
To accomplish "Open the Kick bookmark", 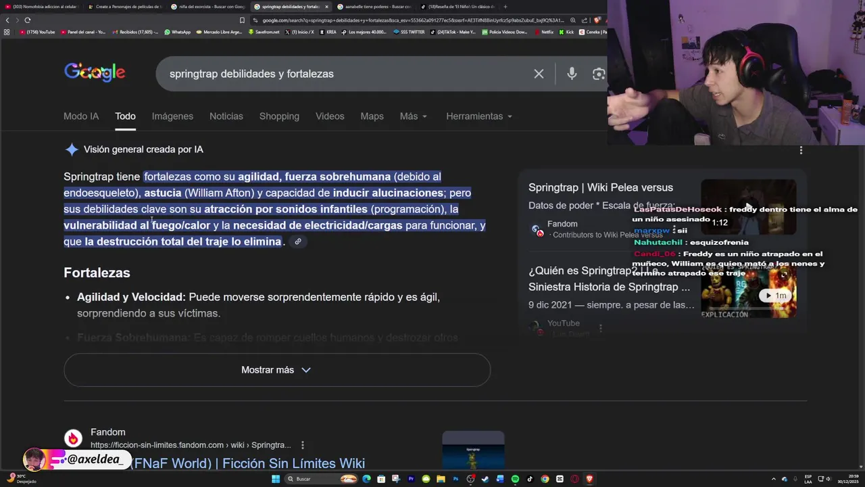I will point(566,32).
